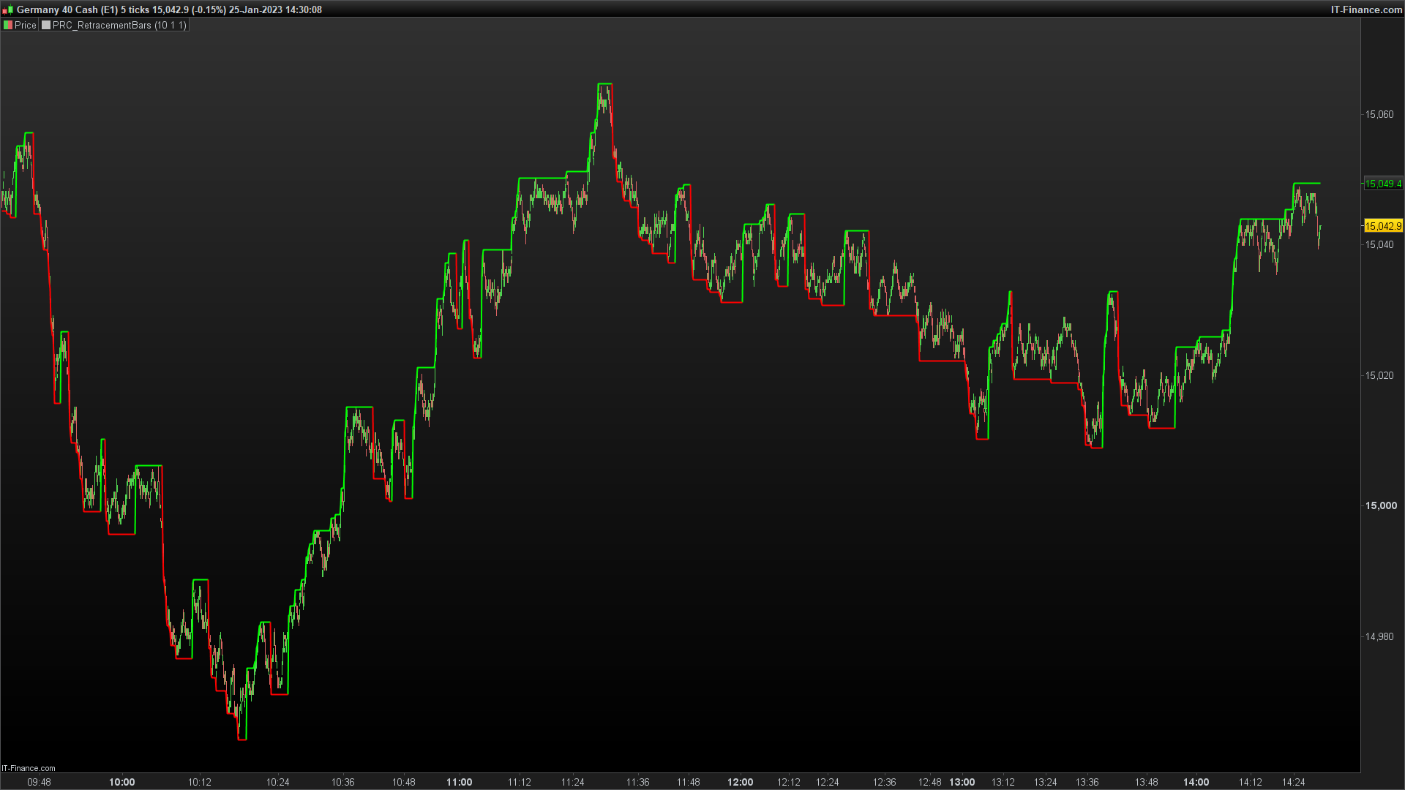Click the 14:00 time axis marker
Image resolution: width=1405 pixels, height=790 pixels.
click(x=1196, y=782)
